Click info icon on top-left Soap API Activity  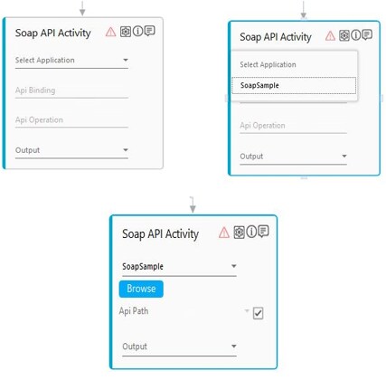click(137, 31)
